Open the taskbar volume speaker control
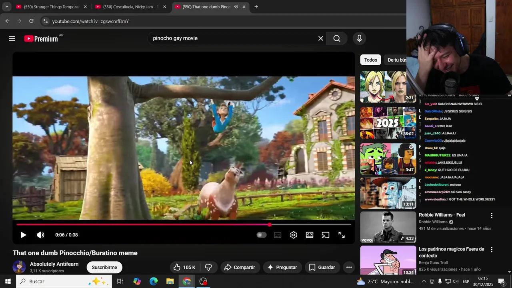 click(x=456, y=282)
